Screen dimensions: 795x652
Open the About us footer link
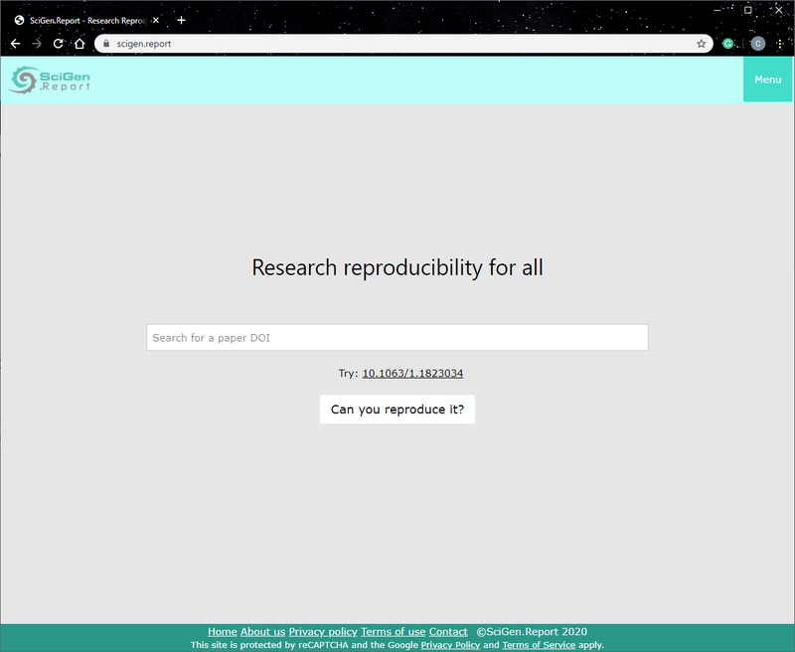262,632
